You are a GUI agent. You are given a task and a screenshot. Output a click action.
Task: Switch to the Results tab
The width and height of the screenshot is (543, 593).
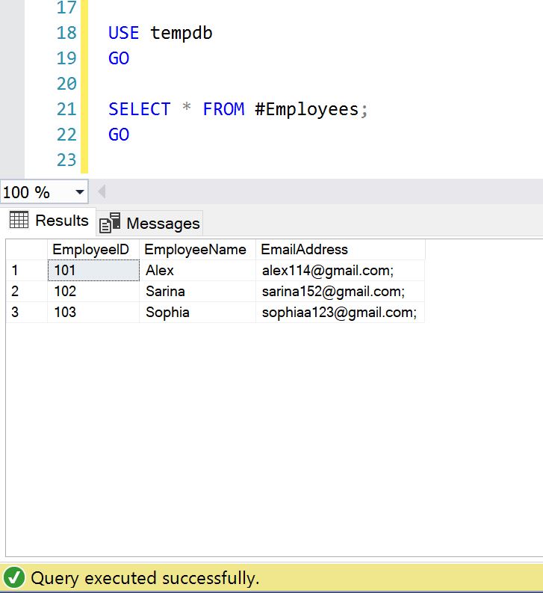click(49, 221)
